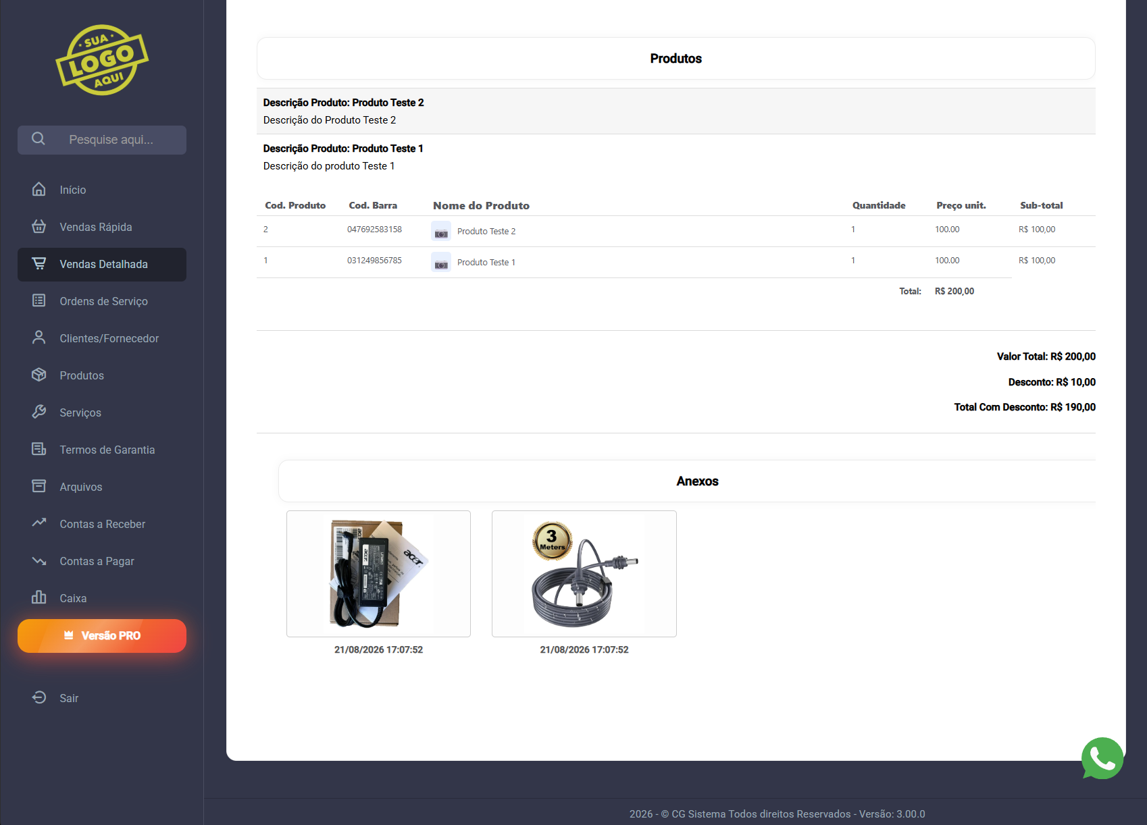Open the Acer charger attachment image

(378, 574)
